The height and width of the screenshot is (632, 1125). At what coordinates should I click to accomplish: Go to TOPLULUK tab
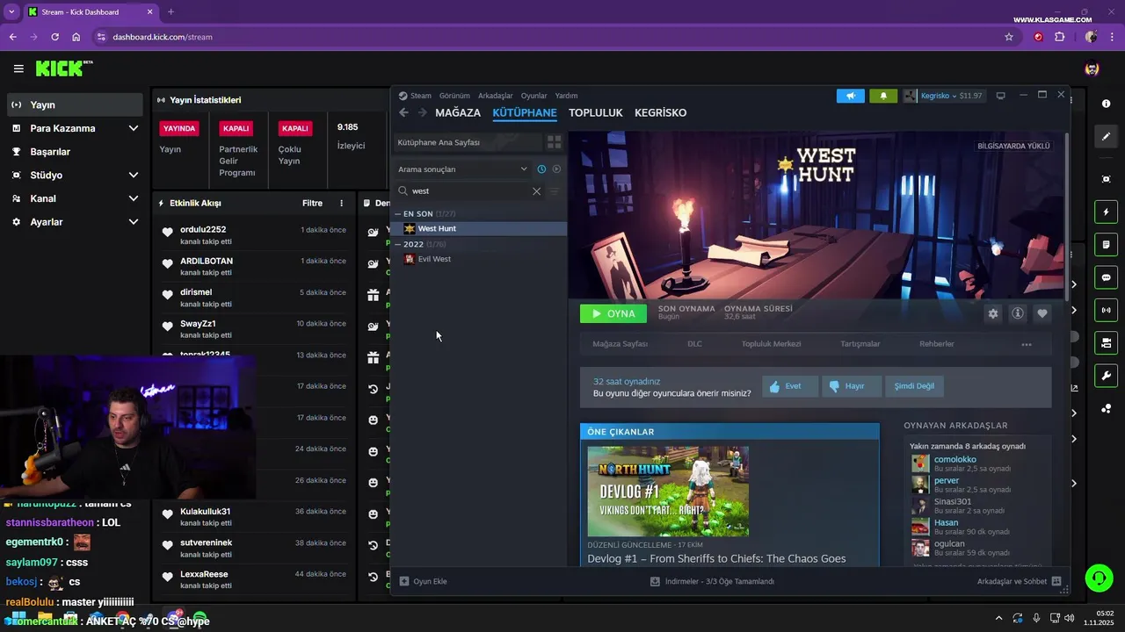click(x=595, y=112)
